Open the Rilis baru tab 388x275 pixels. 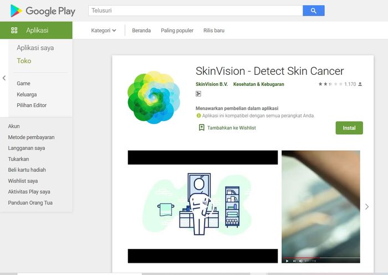214,30
